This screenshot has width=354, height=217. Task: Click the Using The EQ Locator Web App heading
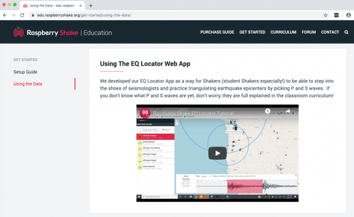point(145,64)
